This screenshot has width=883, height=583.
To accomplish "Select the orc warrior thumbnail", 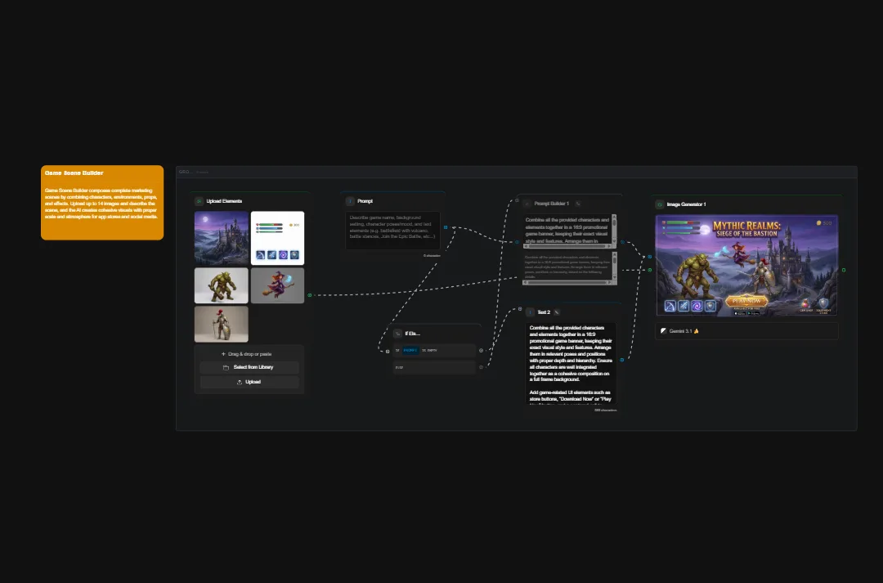I will tap(221, 285).
